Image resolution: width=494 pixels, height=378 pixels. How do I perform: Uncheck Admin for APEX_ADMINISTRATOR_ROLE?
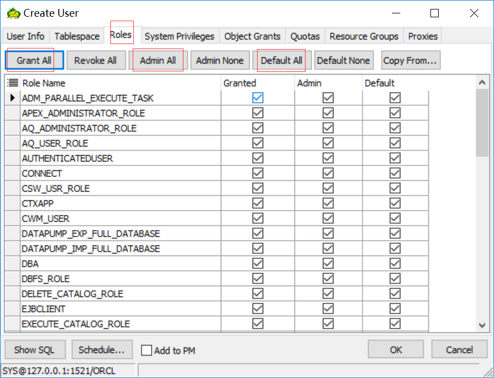pos(328,113)
